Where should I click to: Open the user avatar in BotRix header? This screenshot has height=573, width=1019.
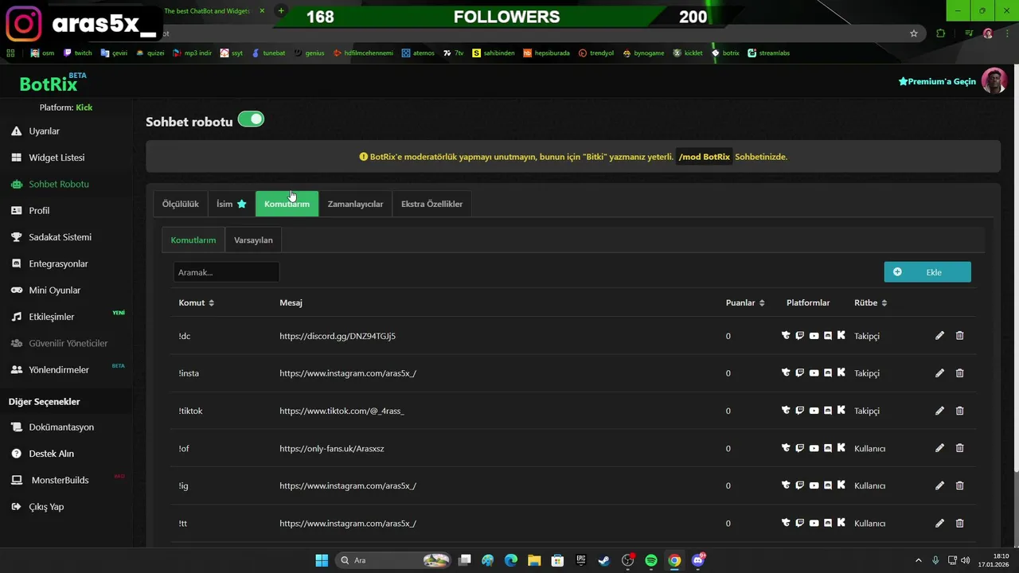point(994,81)
